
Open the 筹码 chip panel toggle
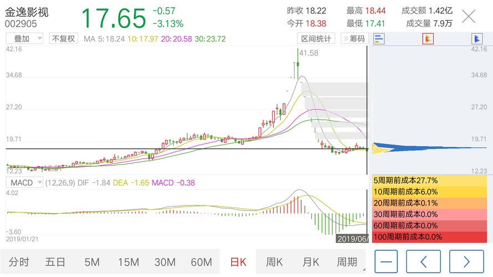[x=354, y=39]
